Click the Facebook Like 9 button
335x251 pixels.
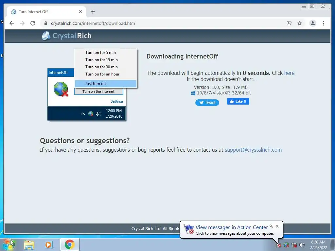[x=238, y=101]
